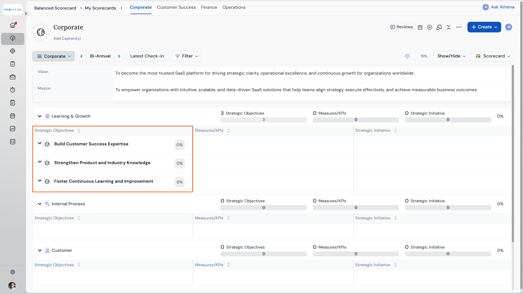Click the Customer perspective icon
Screen dimensions: 523x294
(47, 250)
